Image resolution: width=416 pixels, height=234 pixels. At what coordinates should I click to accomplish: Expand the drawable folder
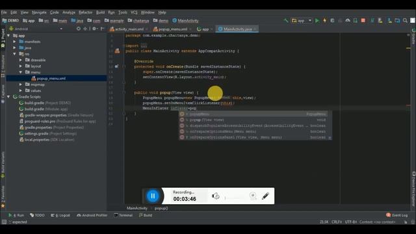(x=21, y=60)
